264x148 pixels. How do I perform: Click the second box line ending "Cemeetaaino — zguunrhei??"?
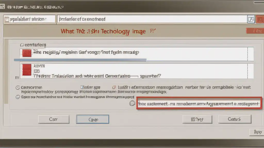(x=97, y=76)
